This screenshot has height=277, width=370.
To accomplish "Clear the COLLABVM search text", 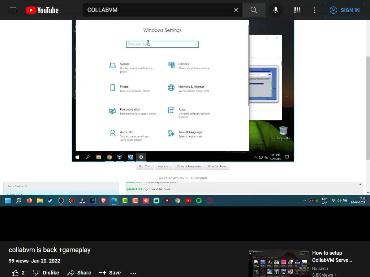I will pyautogui.click(x=236, y=10).
